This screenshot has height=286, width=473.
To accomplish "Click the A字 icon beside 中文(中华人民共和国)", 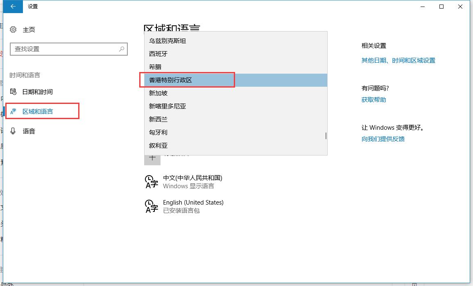I will coord(151,181).
